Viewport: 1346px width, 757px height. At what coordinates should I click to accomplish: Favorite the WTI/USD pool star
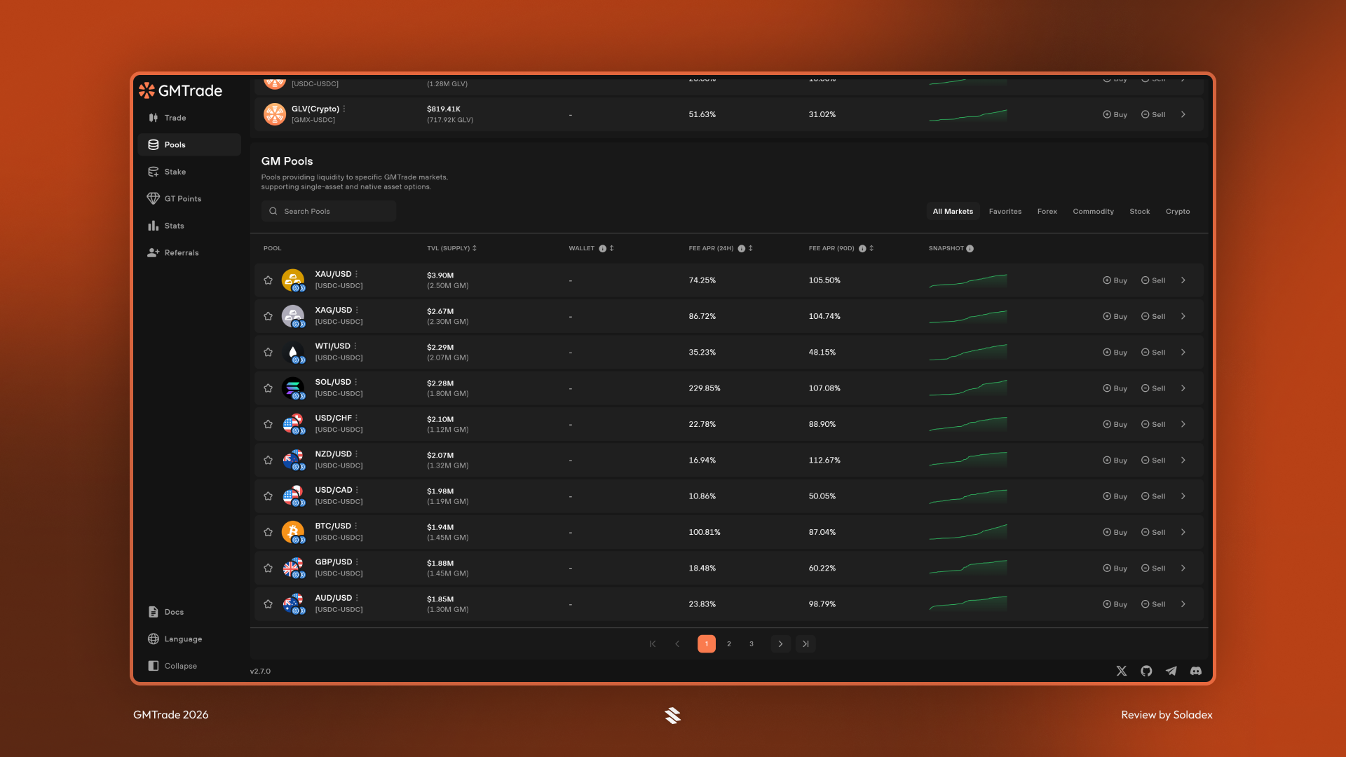click(x=268, y=352)
